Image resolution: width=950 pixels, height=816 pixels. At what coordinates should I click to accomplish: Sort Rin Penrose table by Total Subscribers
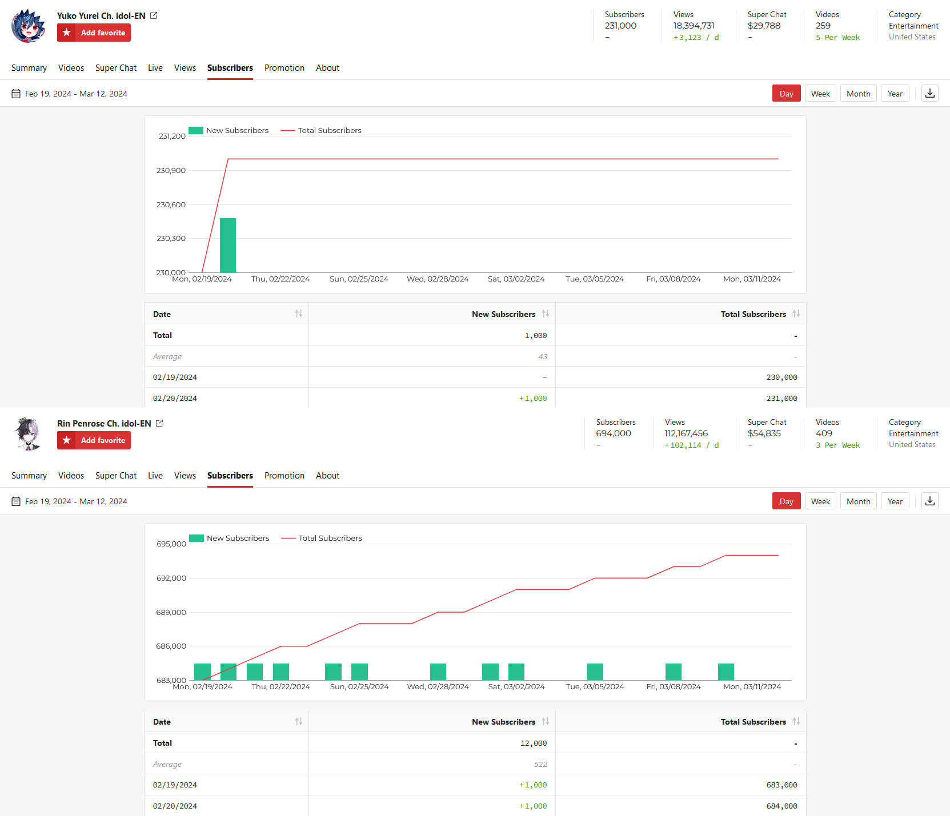point(796,721)
